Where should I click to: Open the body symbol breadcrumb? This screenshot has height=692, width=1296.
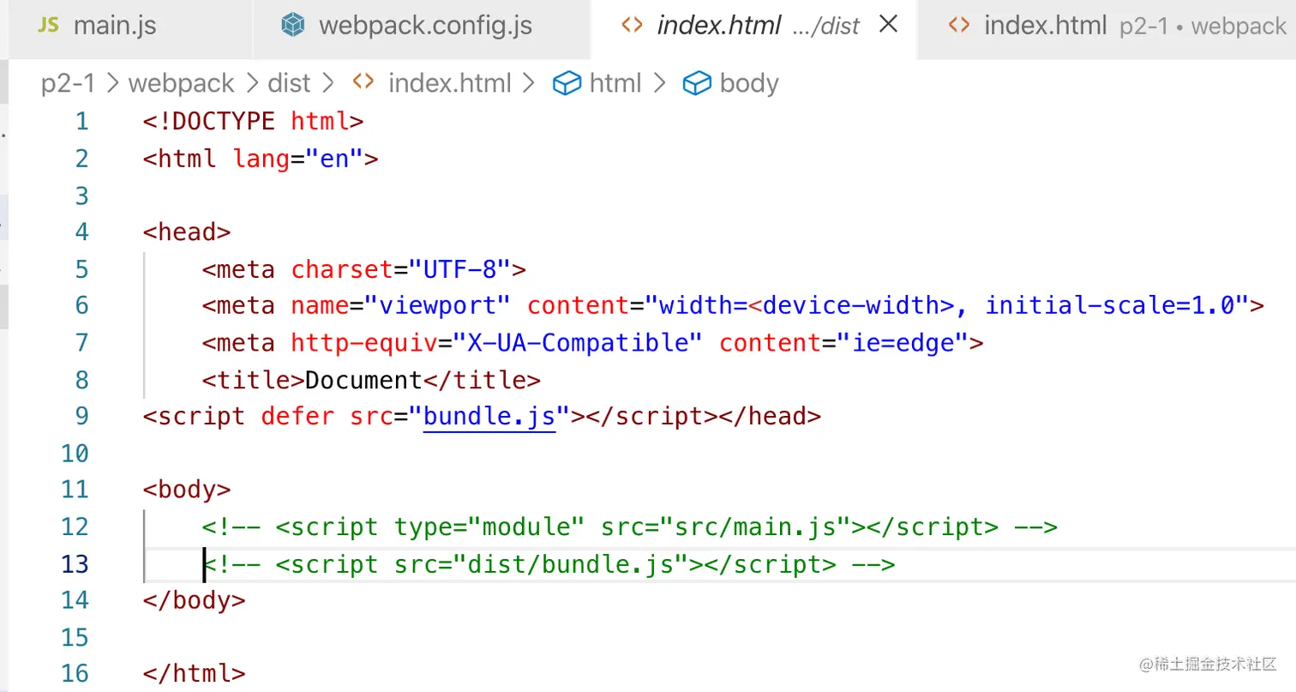[749, 83]
